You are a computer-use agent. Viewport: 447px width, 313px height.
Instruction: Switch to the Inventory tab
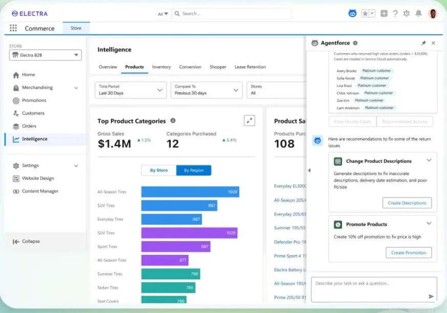click(x=161, y=67)
